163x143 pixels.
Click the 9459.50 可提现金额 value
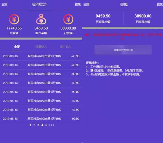point(103,16)
